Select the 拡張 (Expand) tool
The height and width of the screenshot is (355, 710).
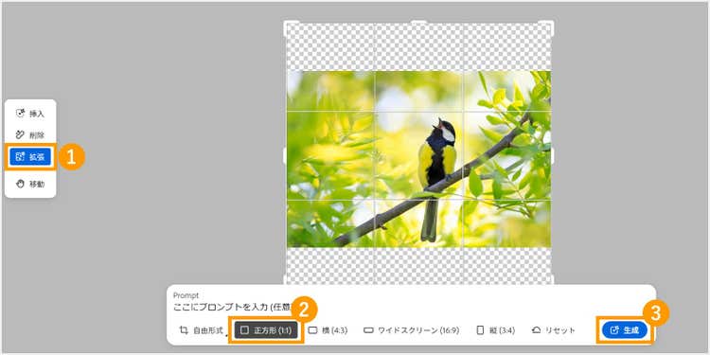[x=30, y=156]
